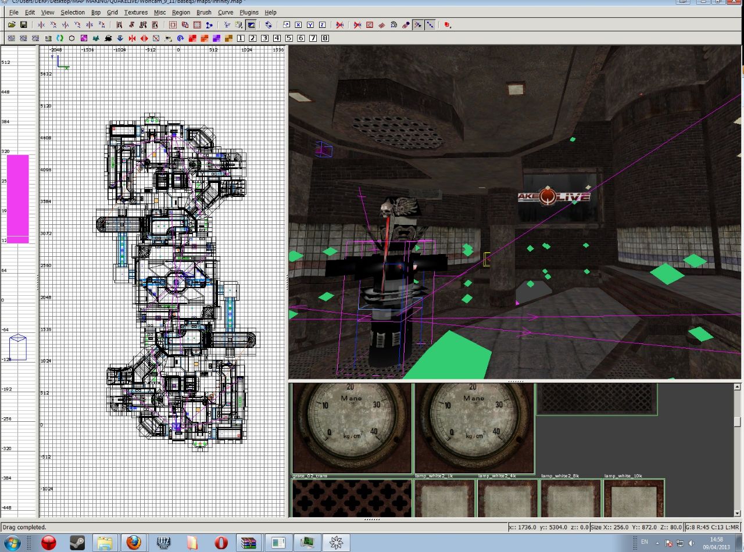Toggle the X scale lock button
This screenshot has height=552, width=744.
pos(298,25)
